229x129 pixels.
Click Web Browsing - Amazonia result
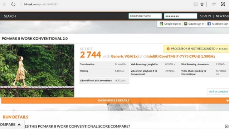click(205, 64)
